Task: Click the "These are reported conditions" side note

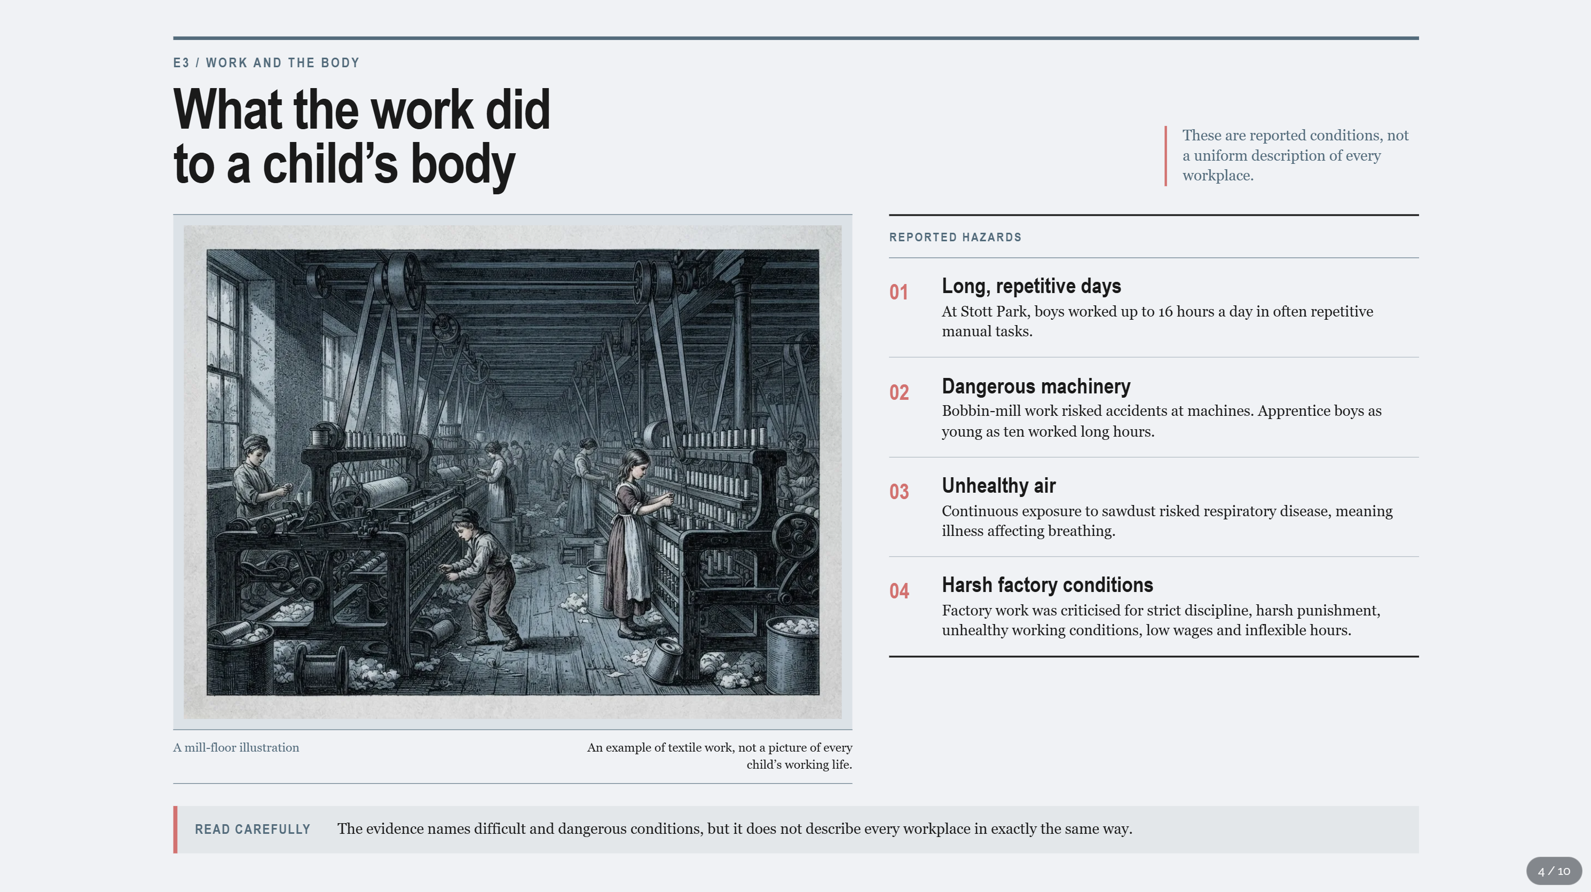Action: click(1295, 156)
